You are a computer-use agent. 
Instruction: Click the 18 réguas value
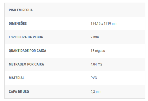tap(98, 51)
